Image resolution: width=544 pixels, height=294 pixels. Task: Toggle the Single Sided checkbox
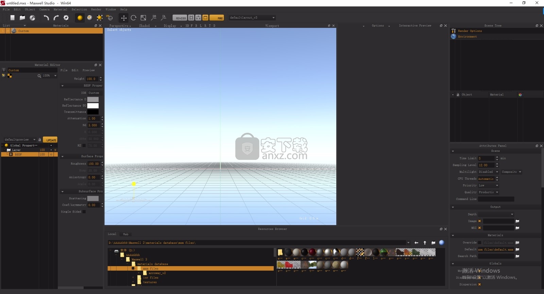point(84,212)
